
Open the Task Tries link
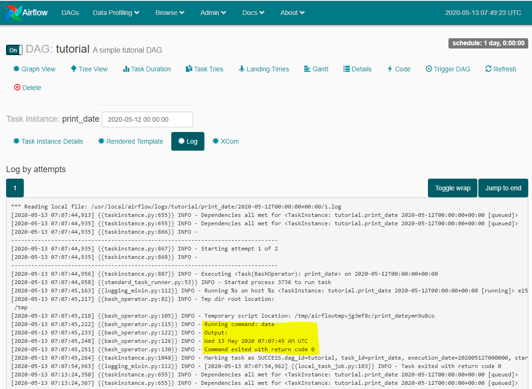pyautogui.click(x=204, y=69)
